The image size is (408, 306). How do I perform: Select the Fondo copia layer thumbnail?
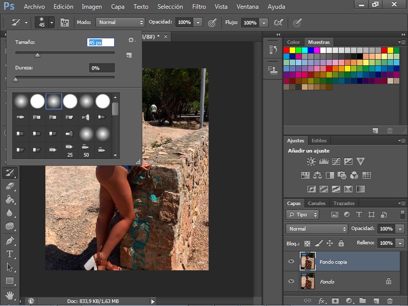tap(308, 261)
